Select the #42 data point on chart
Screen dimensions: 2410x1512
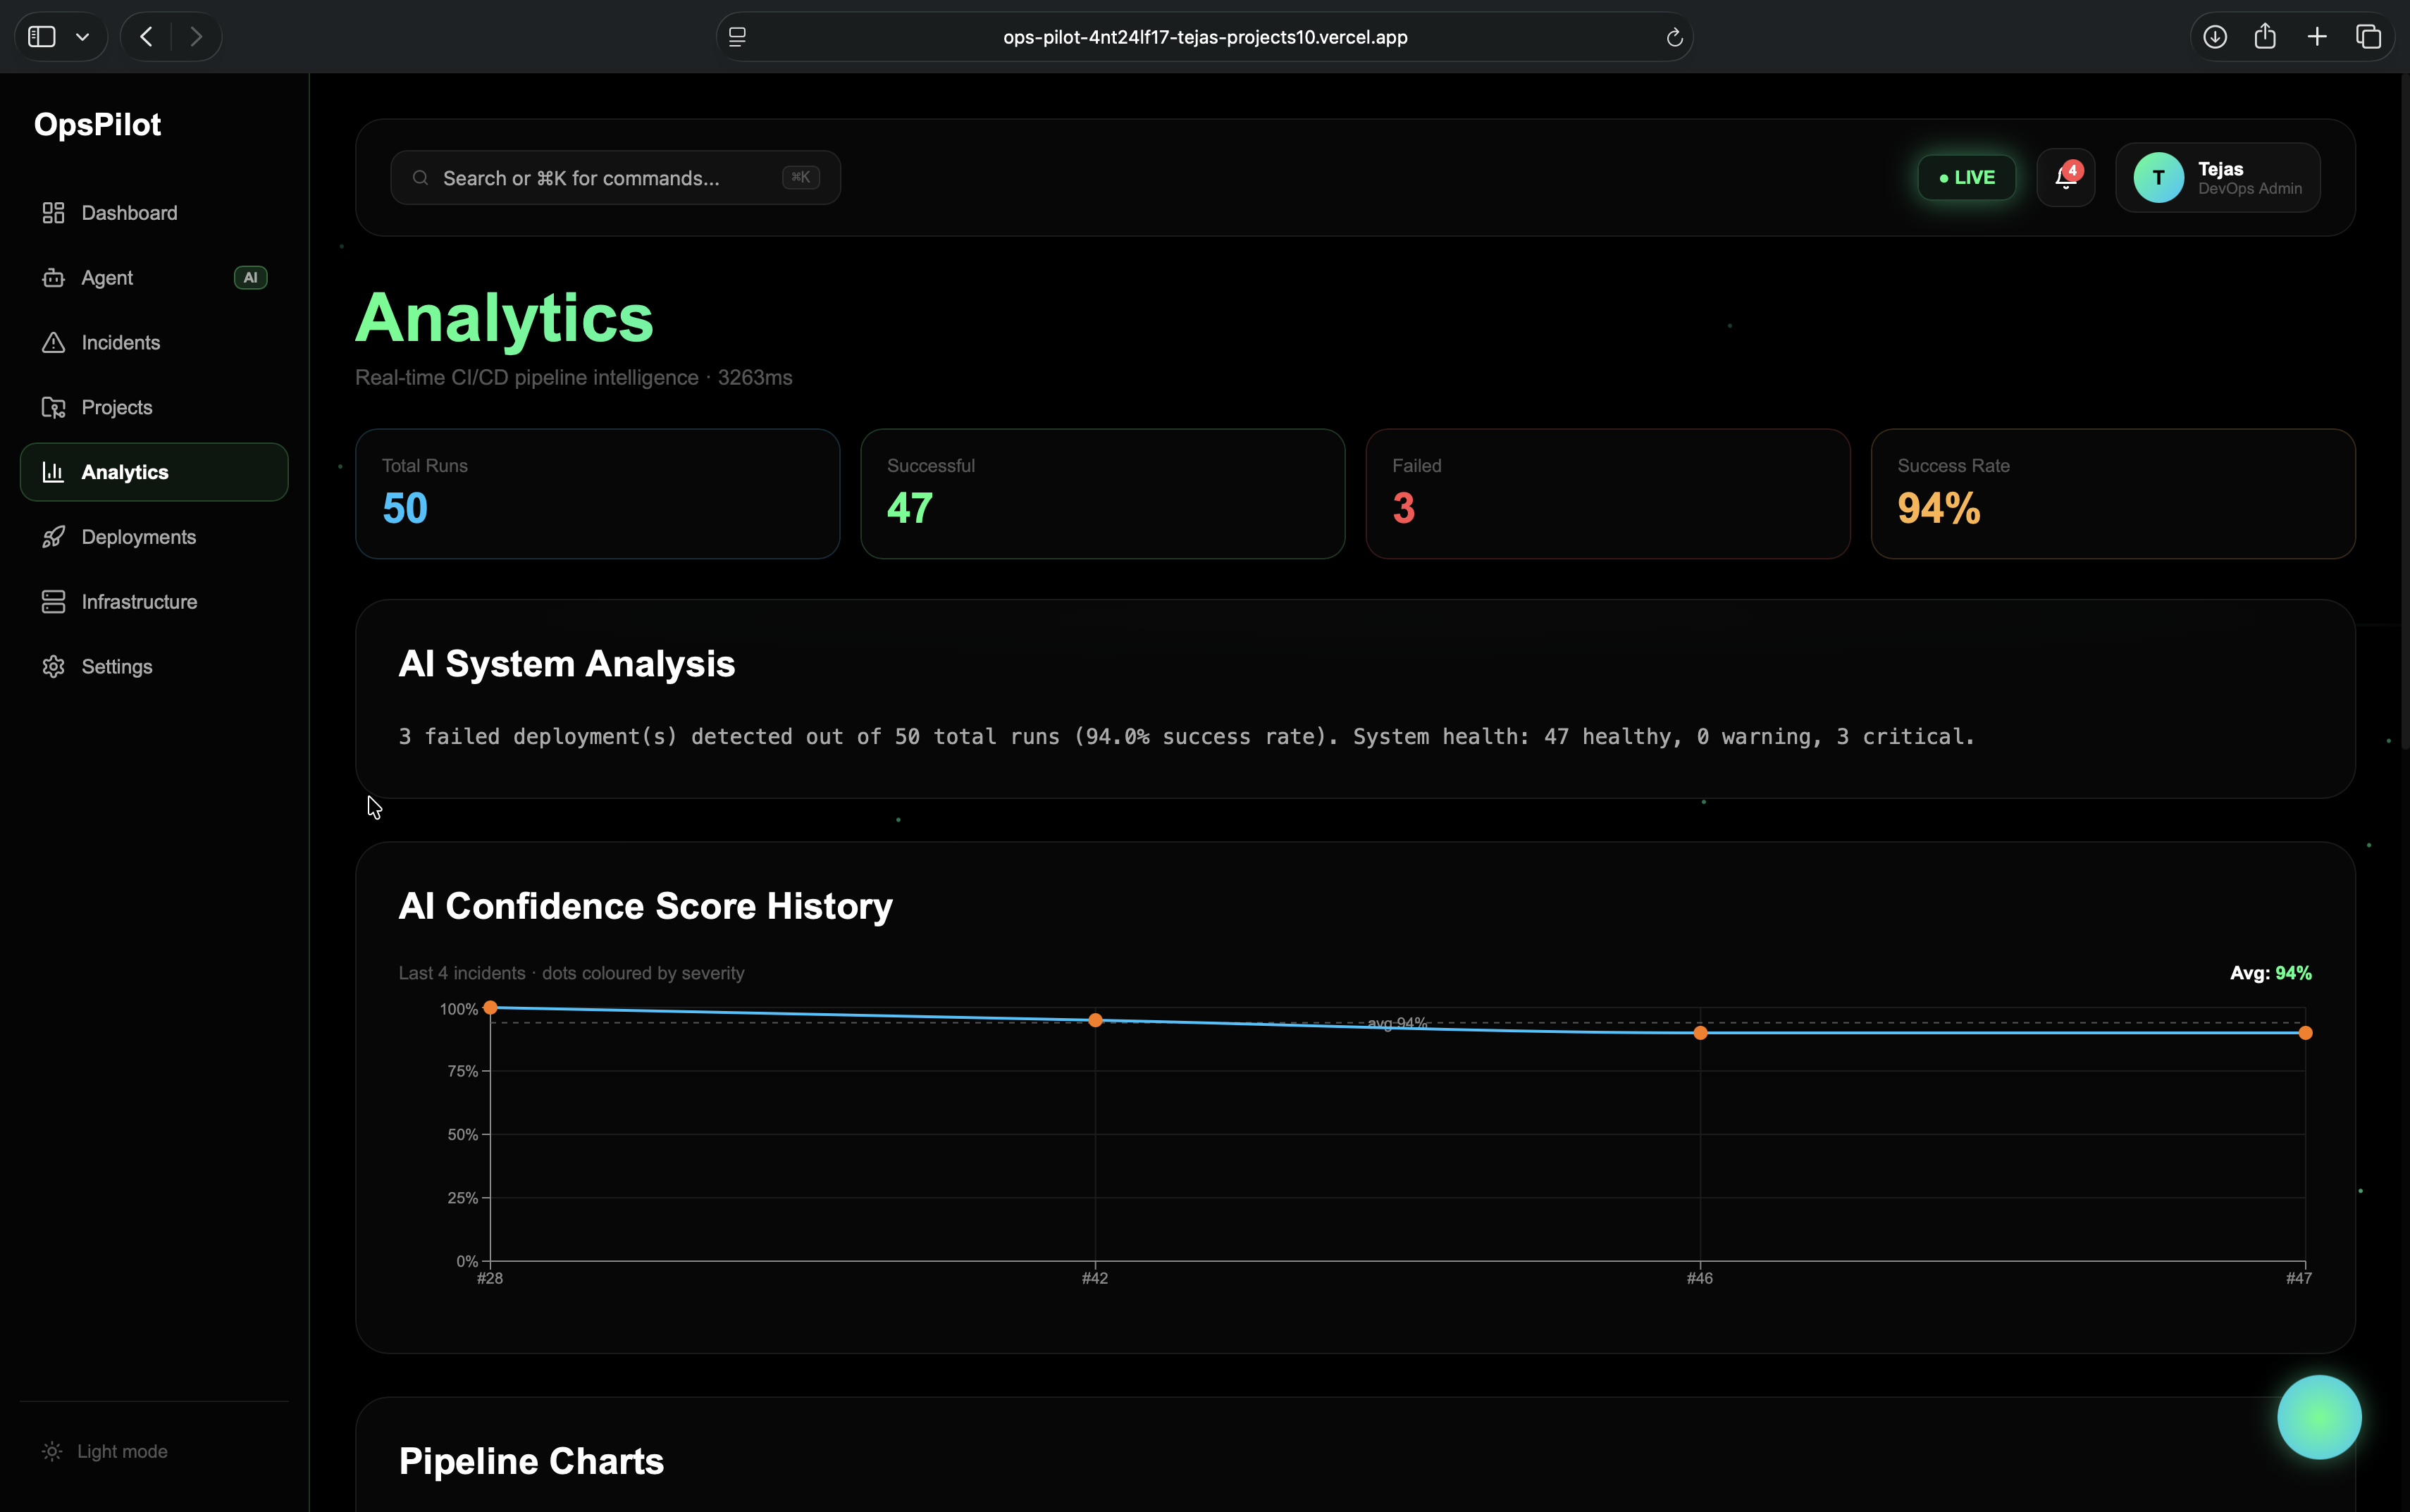click(x=1095, y=1020)
